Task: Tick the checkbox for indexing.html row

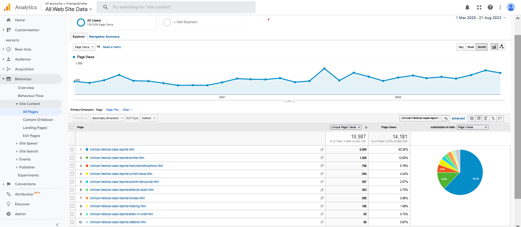Action: [72, 206]
